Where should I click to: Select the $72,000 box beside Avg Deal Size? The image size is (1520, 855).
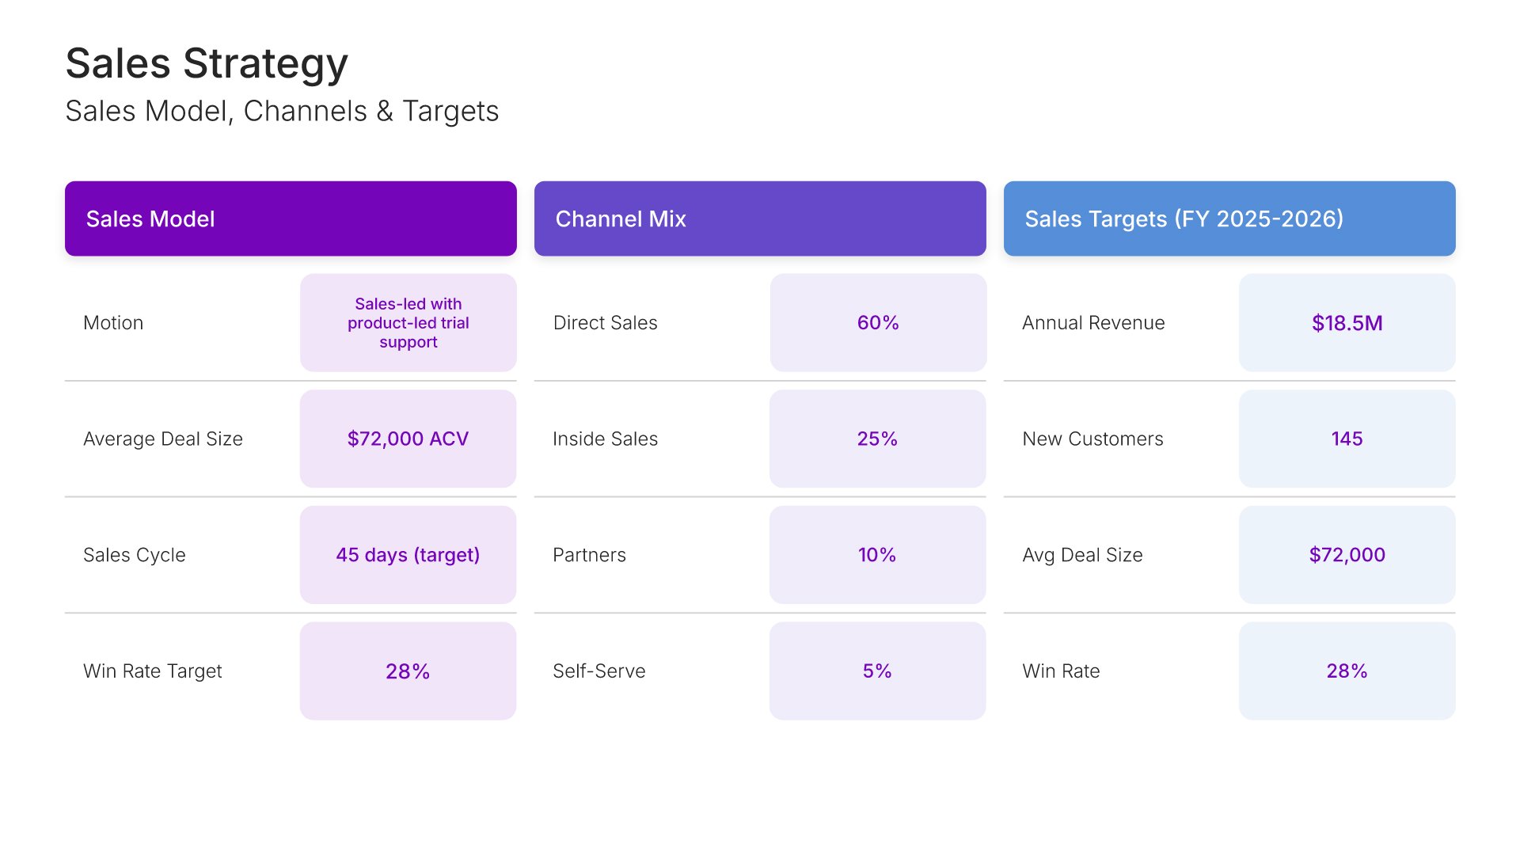(1347, 555)
